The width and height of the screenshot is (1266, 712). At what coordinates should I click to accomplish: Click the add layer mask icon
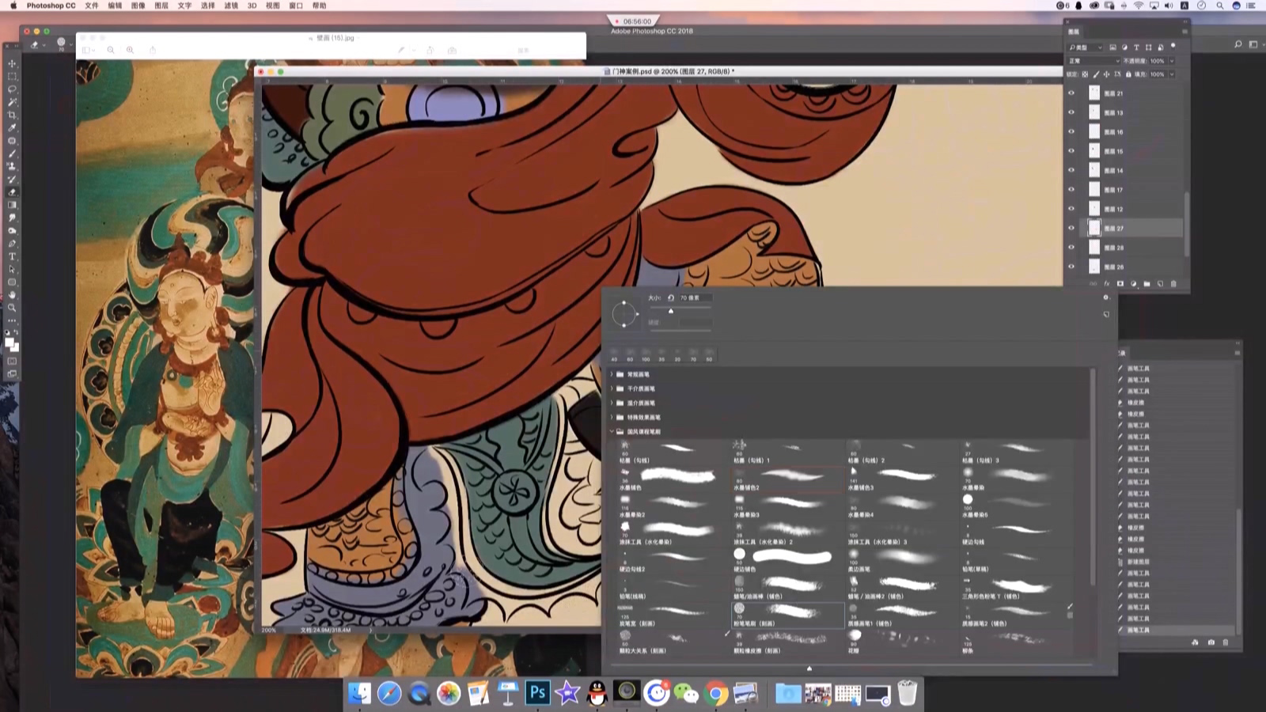coord(1120,284)
